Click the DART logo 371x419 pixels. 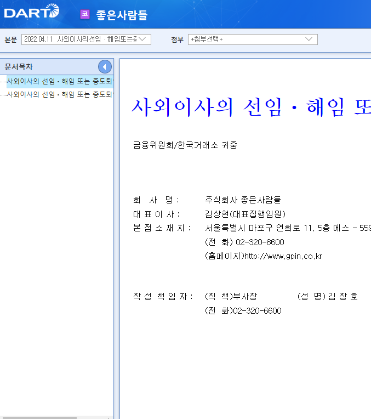[x=32, y=11]
